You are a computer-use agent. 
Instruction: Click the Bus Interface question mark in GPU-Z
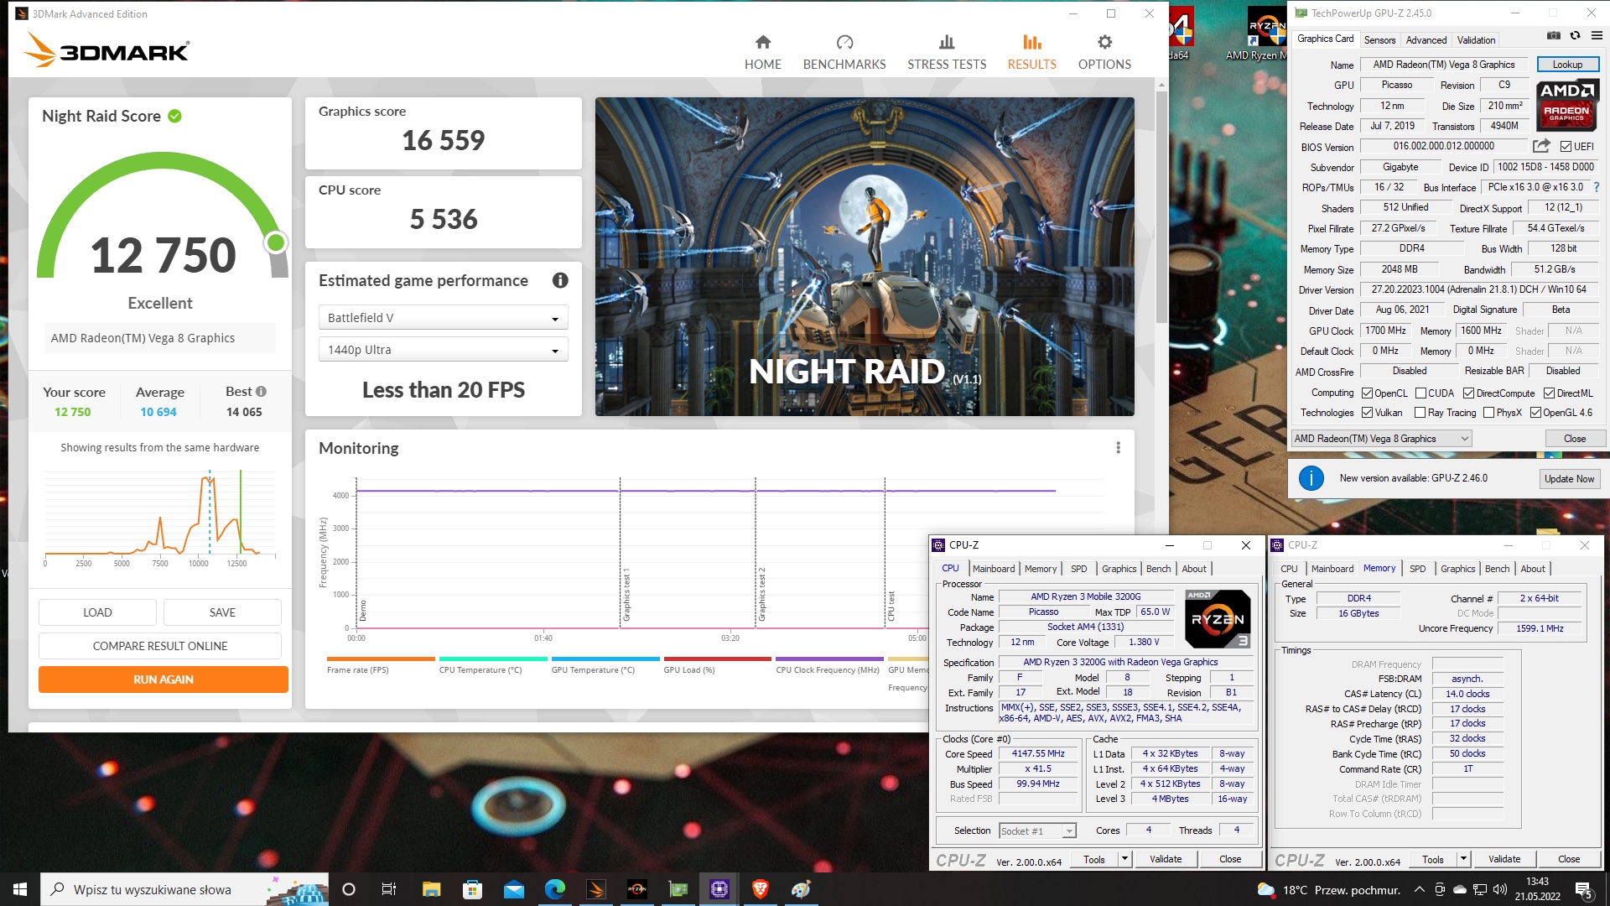1597,187
